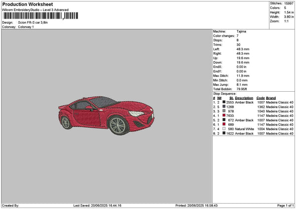Click the Width value 3.80 in
This screenshot has width=296, height=209.
click(289, 17)
